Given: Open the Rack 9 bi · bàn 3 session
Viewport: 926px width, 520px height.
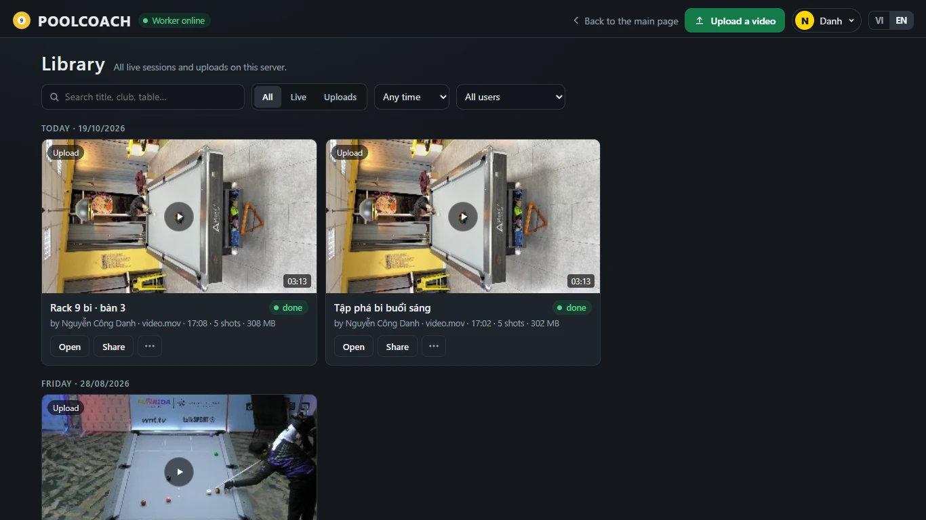Looking at the screenshot, I should point(70,347).
